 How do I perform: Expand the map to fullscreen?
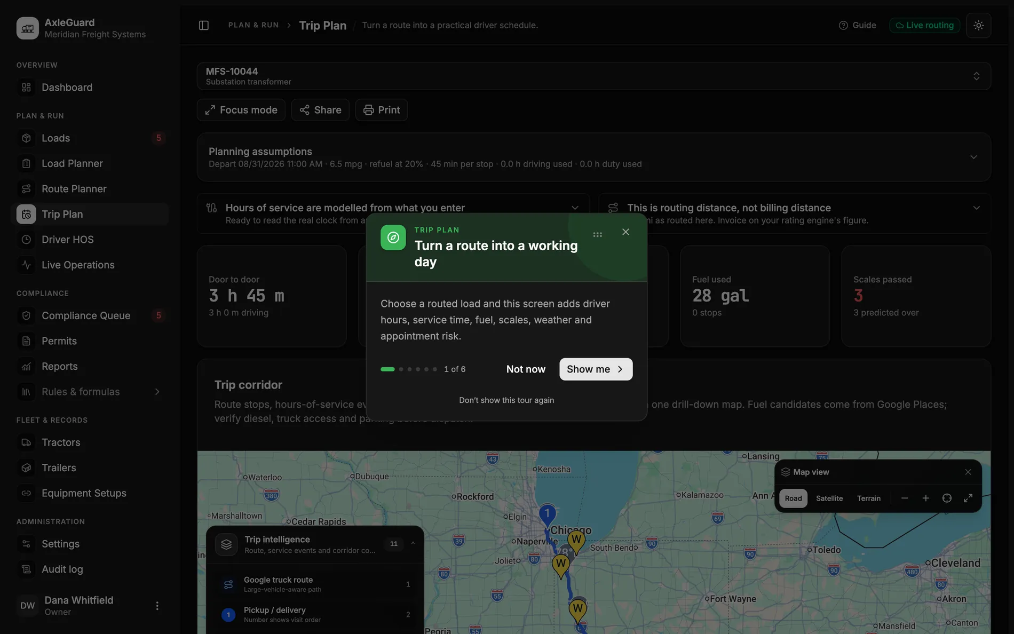click(x=968, y=498)
